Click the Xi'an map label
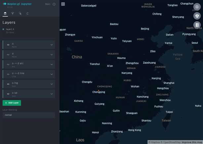Viewport: 203px width, 144px height. (x=110, y=66)
